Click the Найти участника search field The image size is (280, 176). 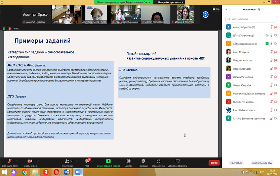coord(251,19)
